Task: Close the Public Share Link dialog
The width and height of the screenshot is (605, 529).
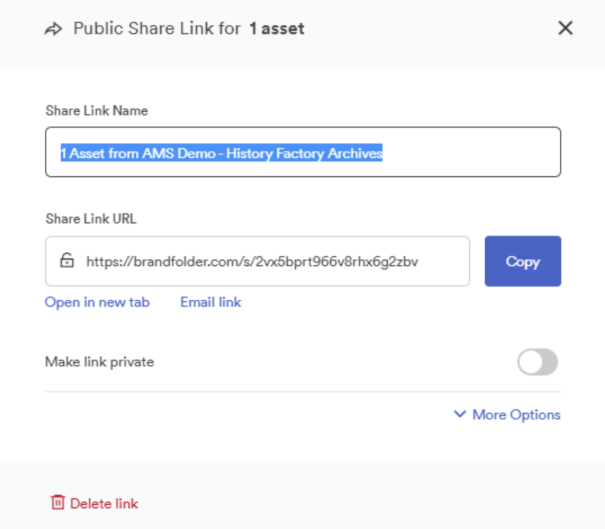Action: tap(565, 28)
